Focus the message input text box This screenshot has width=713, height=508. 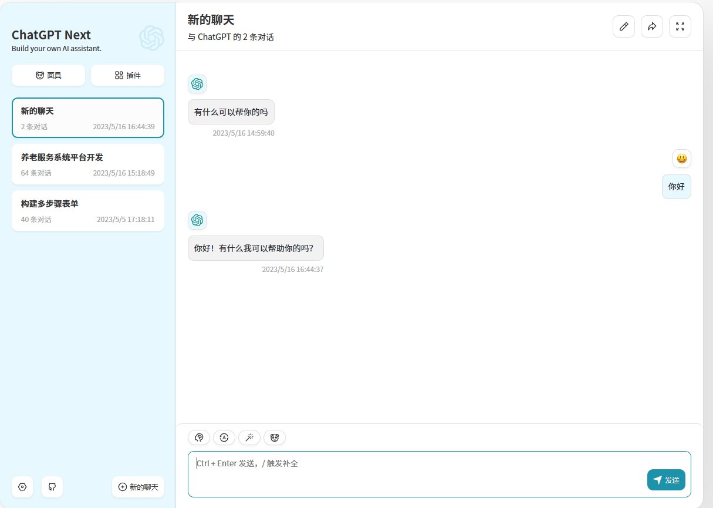(x=411, y=470)
